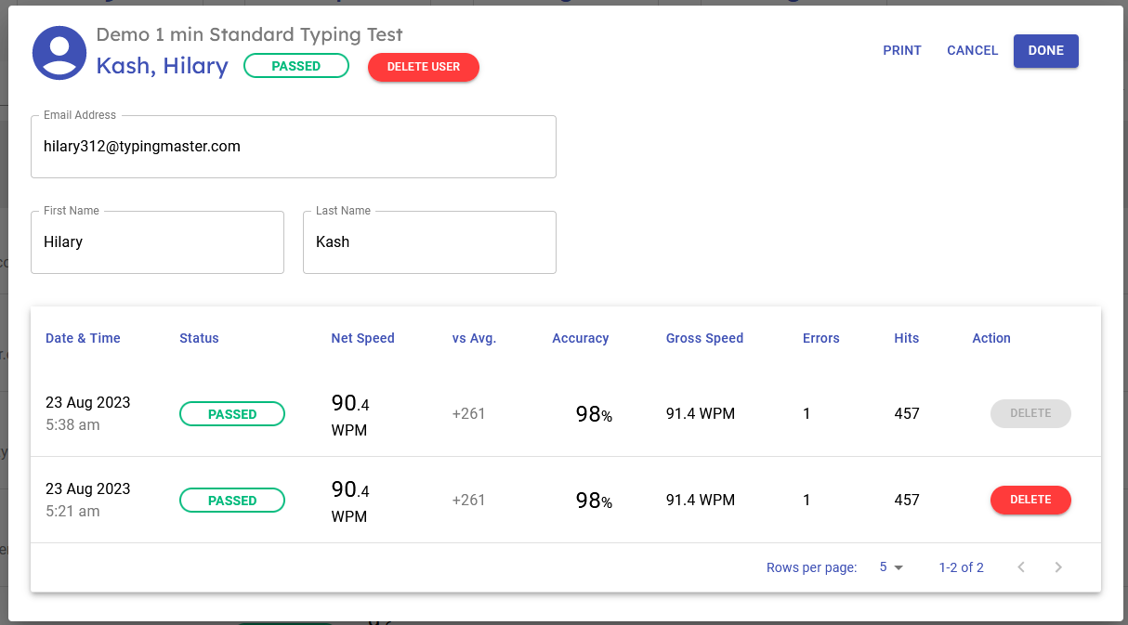Click the Gross Speed column header

pos(704,338)
